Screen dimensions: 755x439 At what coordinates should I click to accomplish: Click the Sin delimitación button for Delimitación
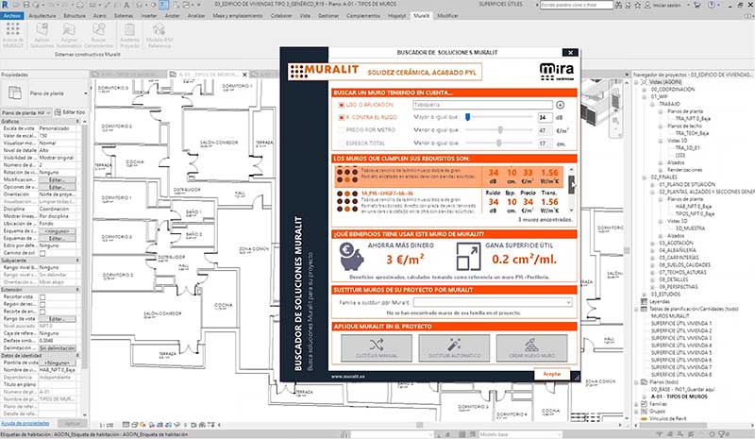(x=57, y=348)
